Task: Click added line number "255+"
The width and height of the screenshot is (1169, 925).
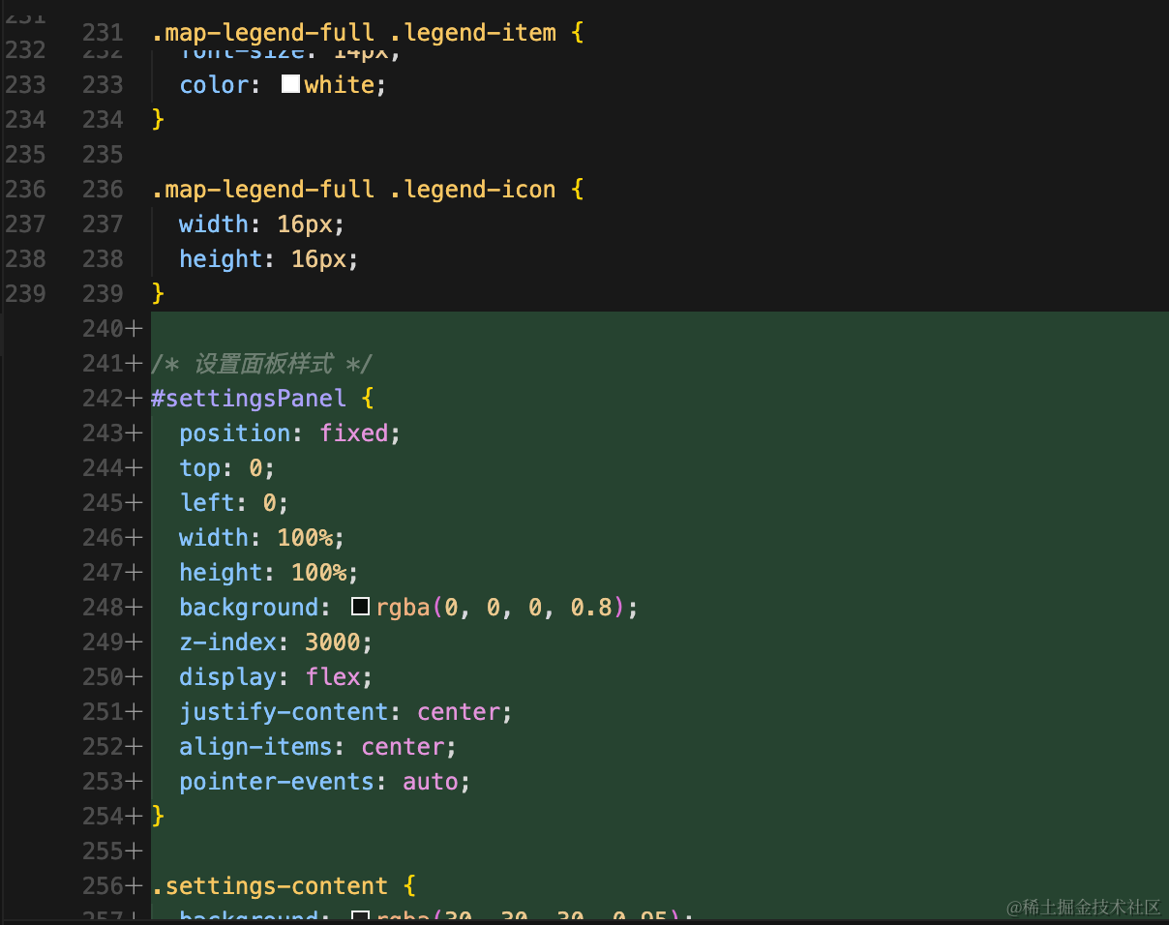Action: [x=112, y=850]
